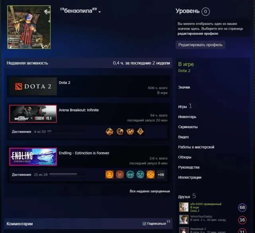Open friend безумный 2 profile name

[x=198, y=229]
